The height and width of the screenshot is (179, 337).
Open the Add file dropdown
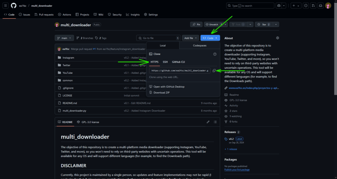pyautogui.click(x=191, y=38)
